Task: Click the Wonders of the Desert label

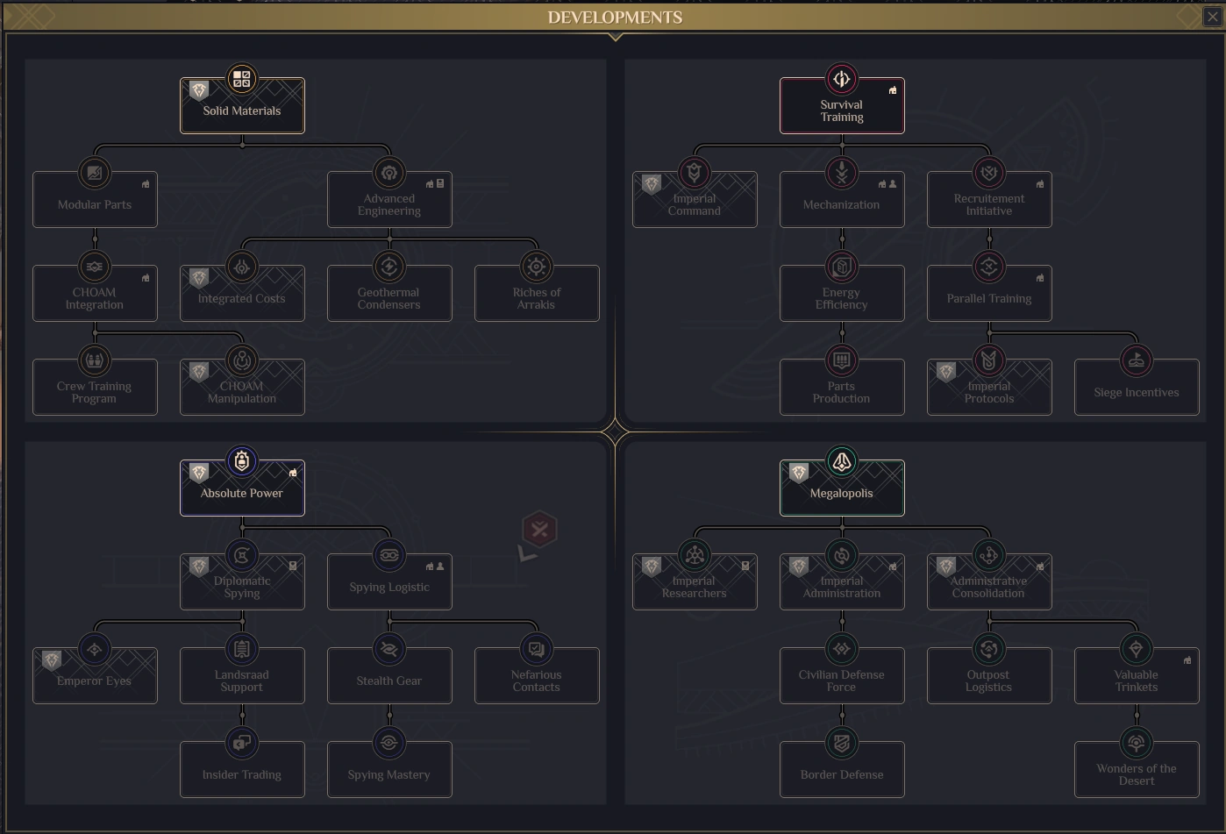Action: 1137,775
